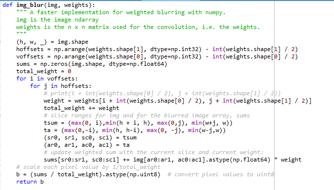Image resolution: width=334 pixels, height=190 pixels.
Task: Click the '(ar0, ar1, ac0, ac1) = ta' line
Action: (x=87, y=145)
